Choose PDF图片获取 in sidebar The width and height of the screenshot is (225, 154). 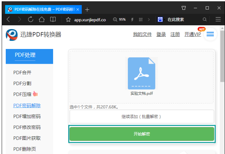27,138
